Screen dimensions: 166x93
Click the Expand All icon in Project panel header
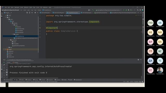(30, 13)
